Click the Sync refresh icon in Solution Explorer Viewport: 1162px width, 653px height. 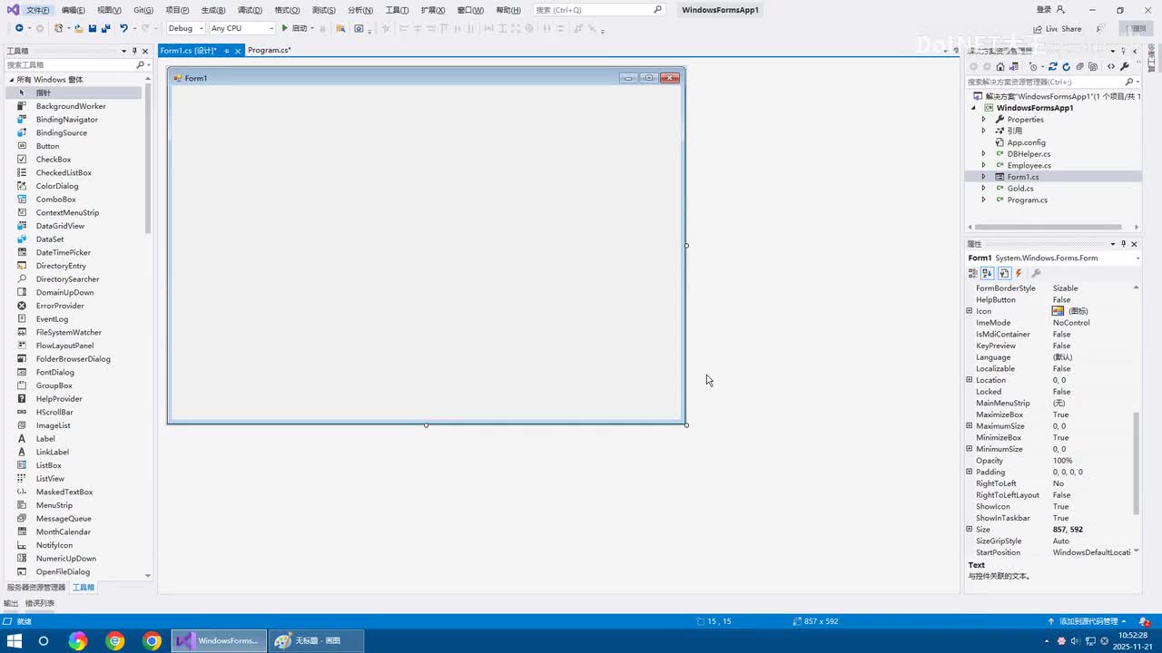pyautogui.click(x=1053, y=66)
